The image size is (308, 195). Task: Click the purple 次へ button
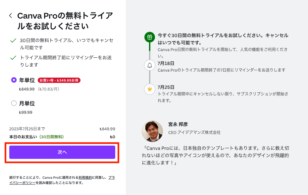(62, 152)
